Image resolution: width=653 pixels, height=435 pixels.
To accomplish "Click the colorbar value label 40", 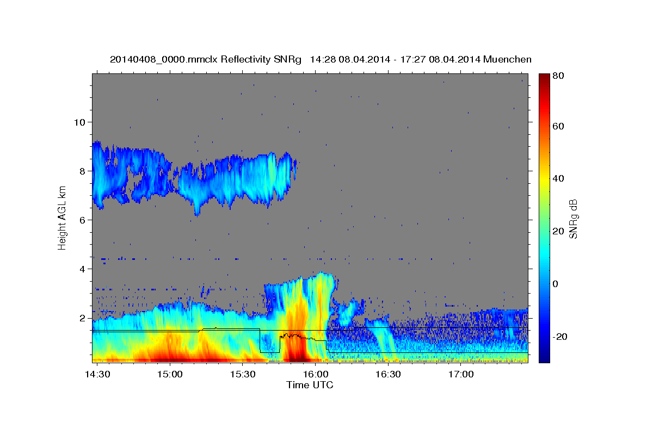I will tap(558, 178).
